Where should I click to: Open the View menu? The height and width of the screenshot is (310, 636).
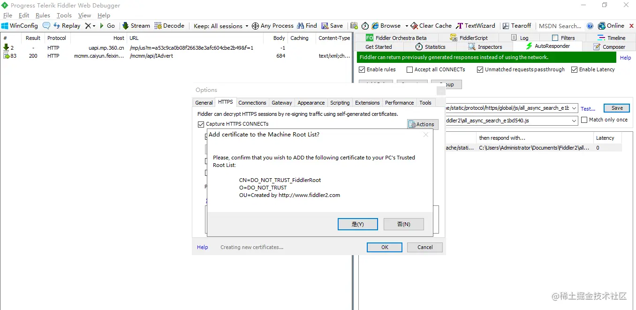(x=84, y=15)
